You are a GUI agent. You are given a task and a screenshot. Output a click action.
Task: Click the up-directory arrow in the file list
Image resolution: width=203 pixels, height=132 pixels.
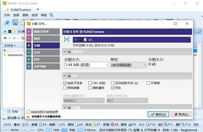(5, 51)
